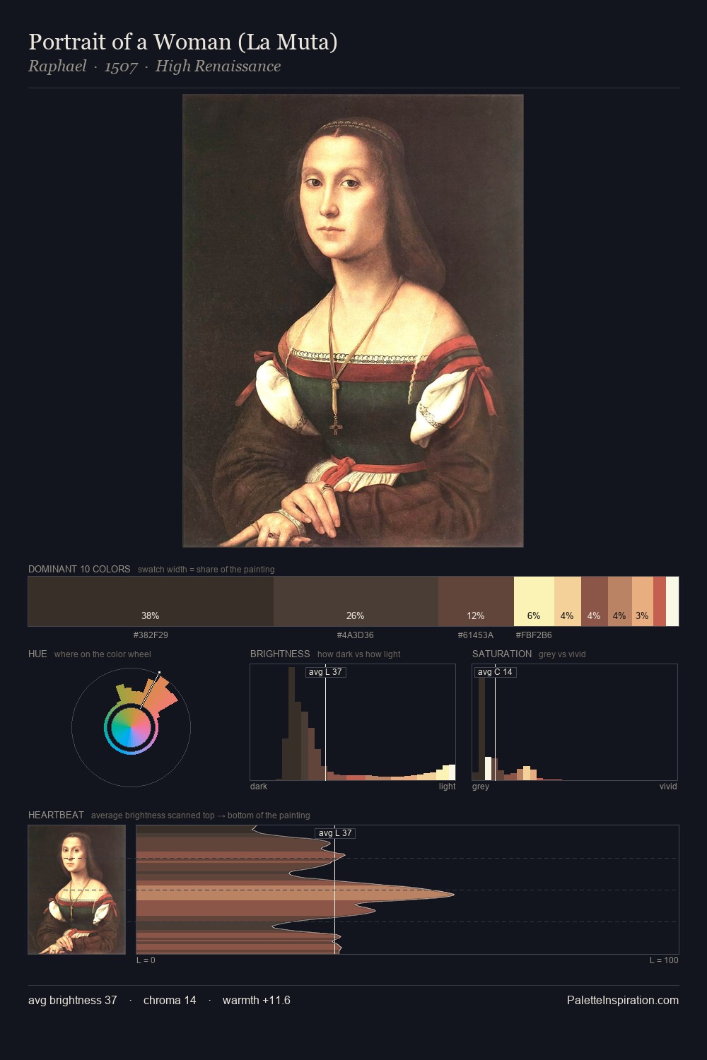Click 'warmth +11.6' in the footer

(257, 1001)
